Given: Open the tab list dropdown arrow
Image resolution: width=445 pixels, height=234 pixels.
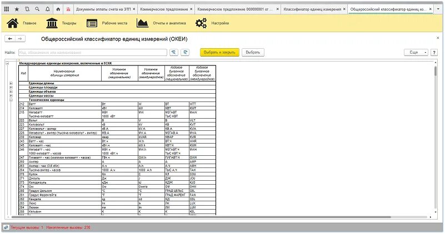Looking at the screenshot, I should tap(439, 9).
